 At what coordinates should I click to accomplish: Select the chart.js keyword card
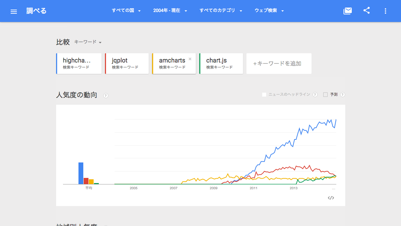[221, 63]
